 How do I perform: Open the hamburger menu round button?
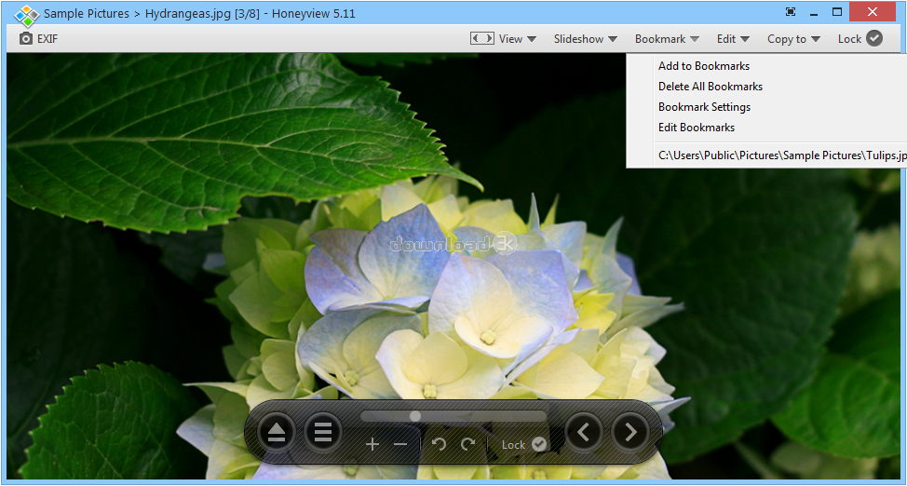click(x=323, y=432)
